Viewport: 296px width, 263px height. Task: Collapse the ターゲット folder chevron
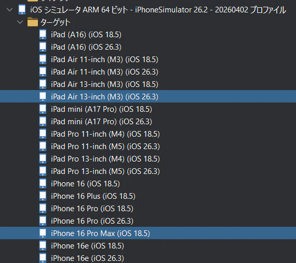click(20, 22)
